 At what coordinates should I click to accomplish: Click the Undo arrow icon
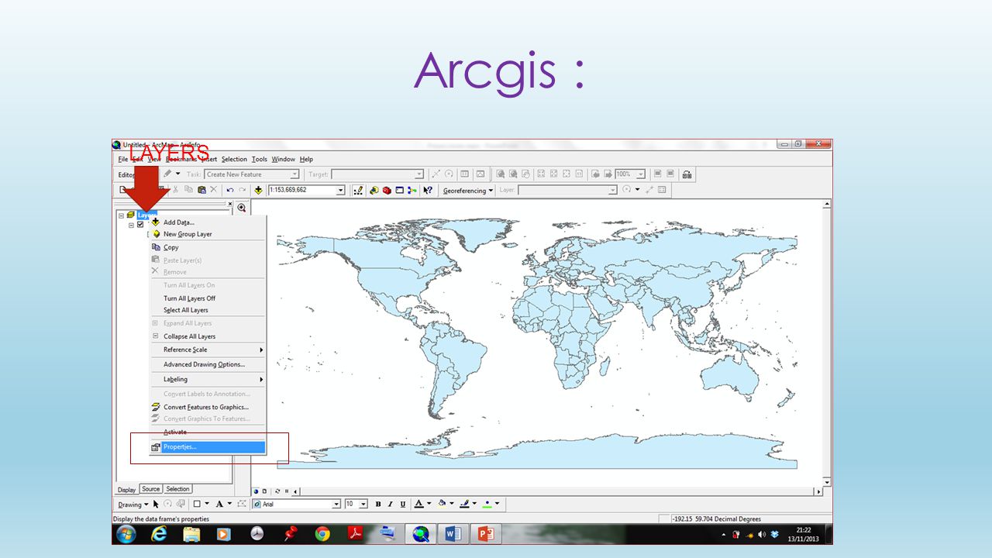click(230, 190)
